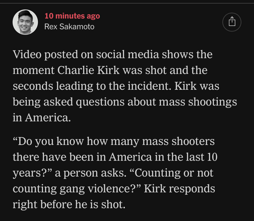
Task: Click the opening quote text "Do you know"
Action: pyautogui.click(x=49, y=141)
